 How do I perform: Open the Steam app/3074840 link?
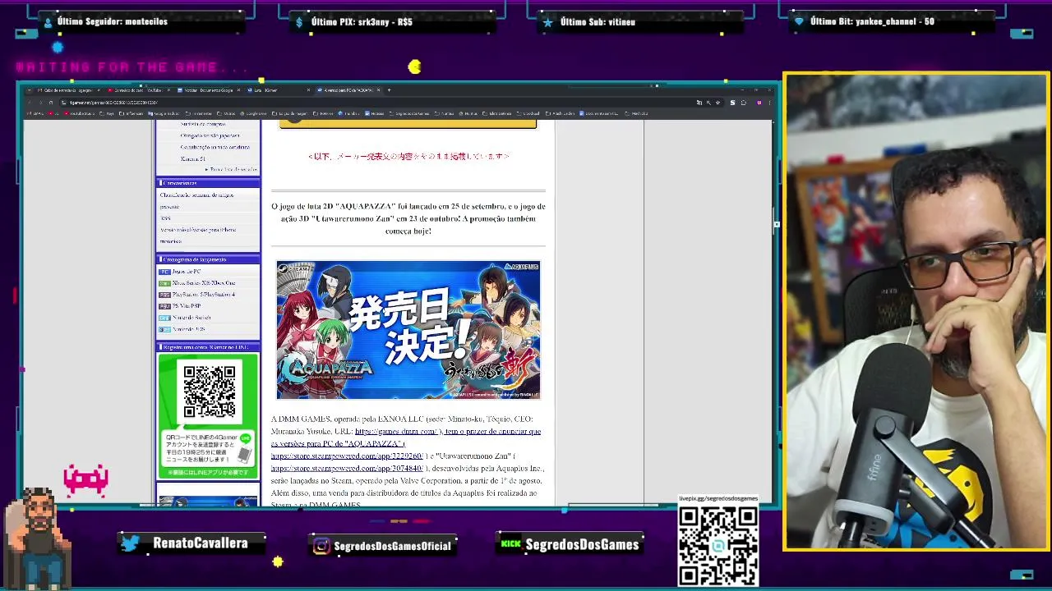pyautogui.click(x=346, y=468)
